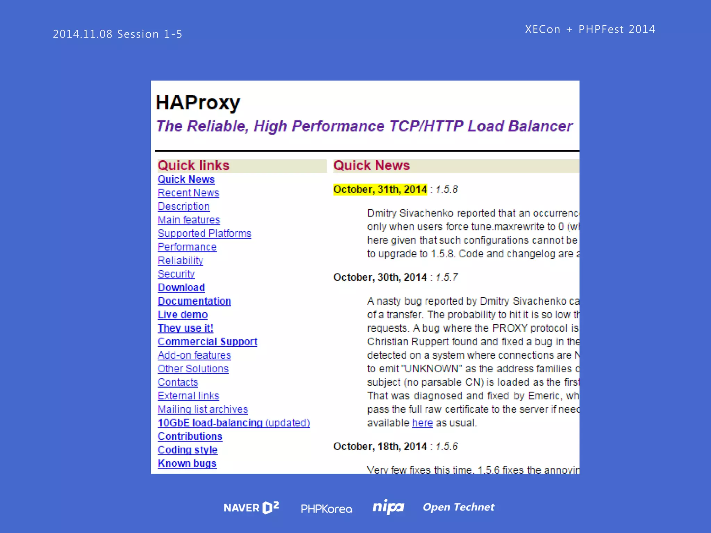Open the Recent News link

click(x=188, y=193)
